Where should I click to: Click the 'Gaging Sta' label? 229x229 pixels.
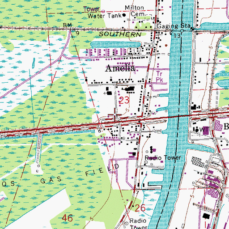(174, 26)
